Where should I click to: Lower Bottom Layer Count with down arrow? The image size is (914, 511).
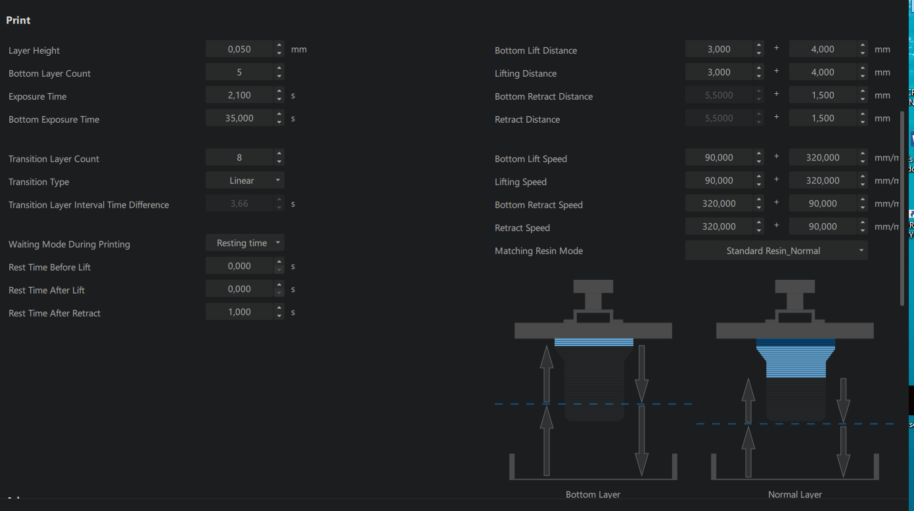(x=279, y=76)
